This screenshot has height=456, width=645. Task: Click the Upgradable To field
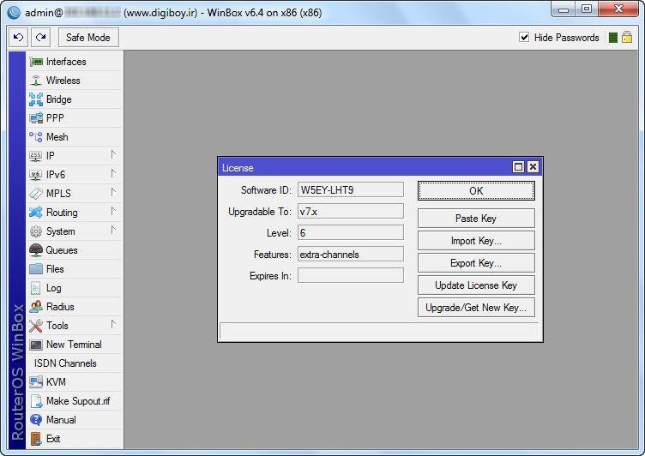pyautogui.click(x=351, y=212)
